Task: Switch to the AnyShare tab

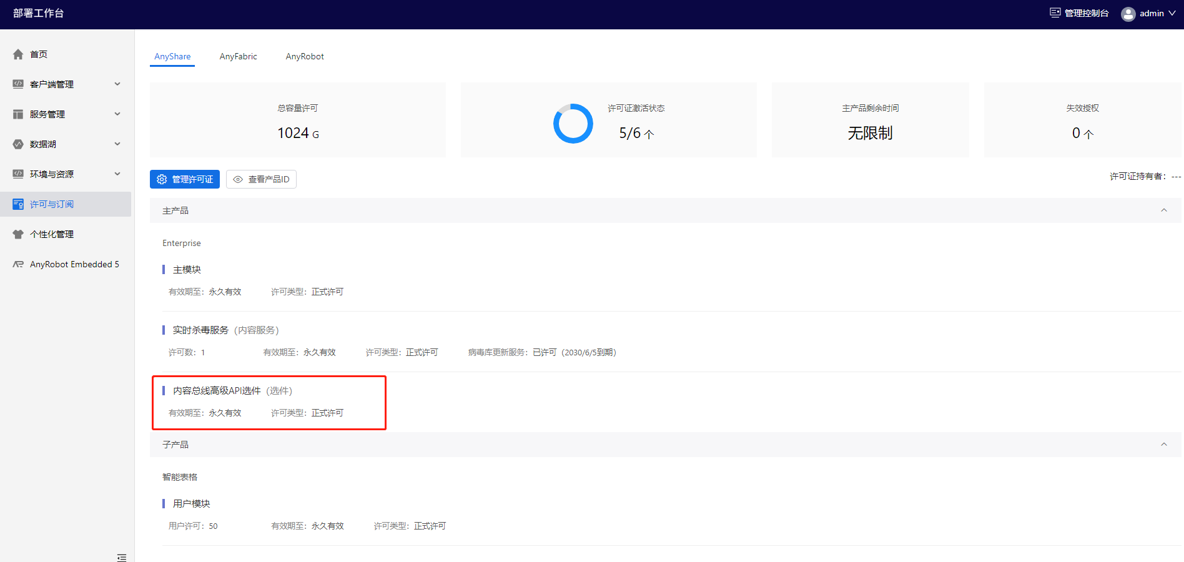Action: click(172, 56)
